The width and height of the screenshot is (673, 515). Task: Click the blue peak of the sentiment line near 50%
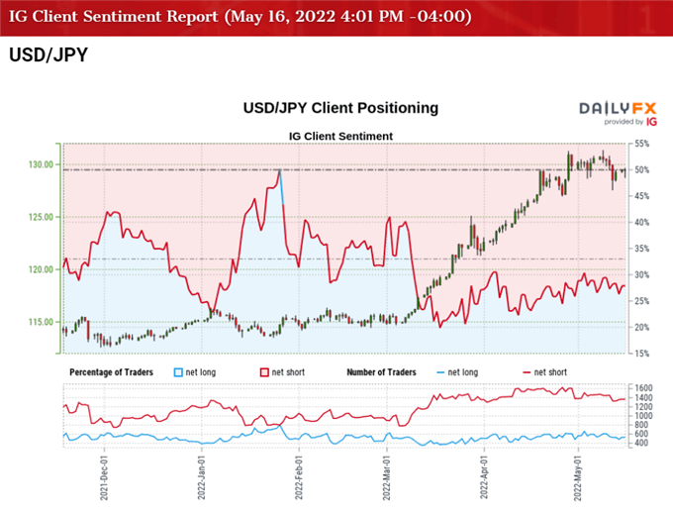tap(281, 171)
